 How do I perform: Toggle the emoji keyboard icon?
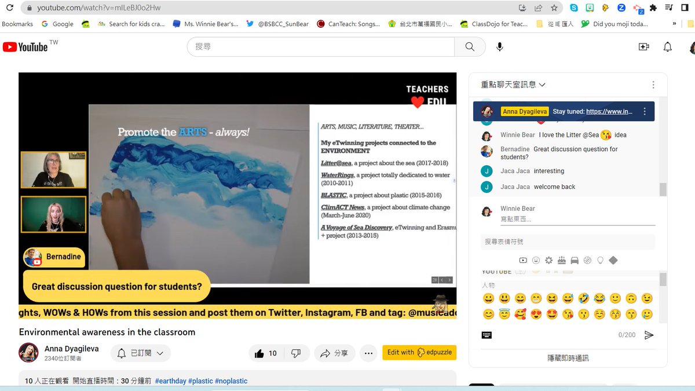point(487,335)
